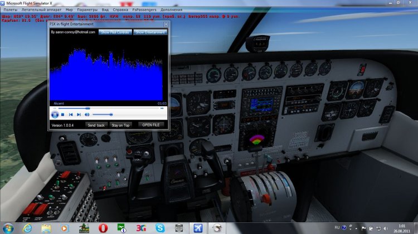Close the FSX in flight Entertainment panel
The height and width of the screenshot is (234, 418).
[x=166, y=24]
